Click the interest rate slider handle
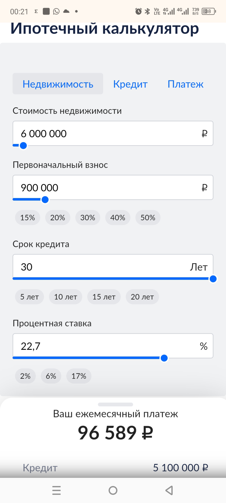The width and height of the screenshot is (226, 503). (164, 358)
